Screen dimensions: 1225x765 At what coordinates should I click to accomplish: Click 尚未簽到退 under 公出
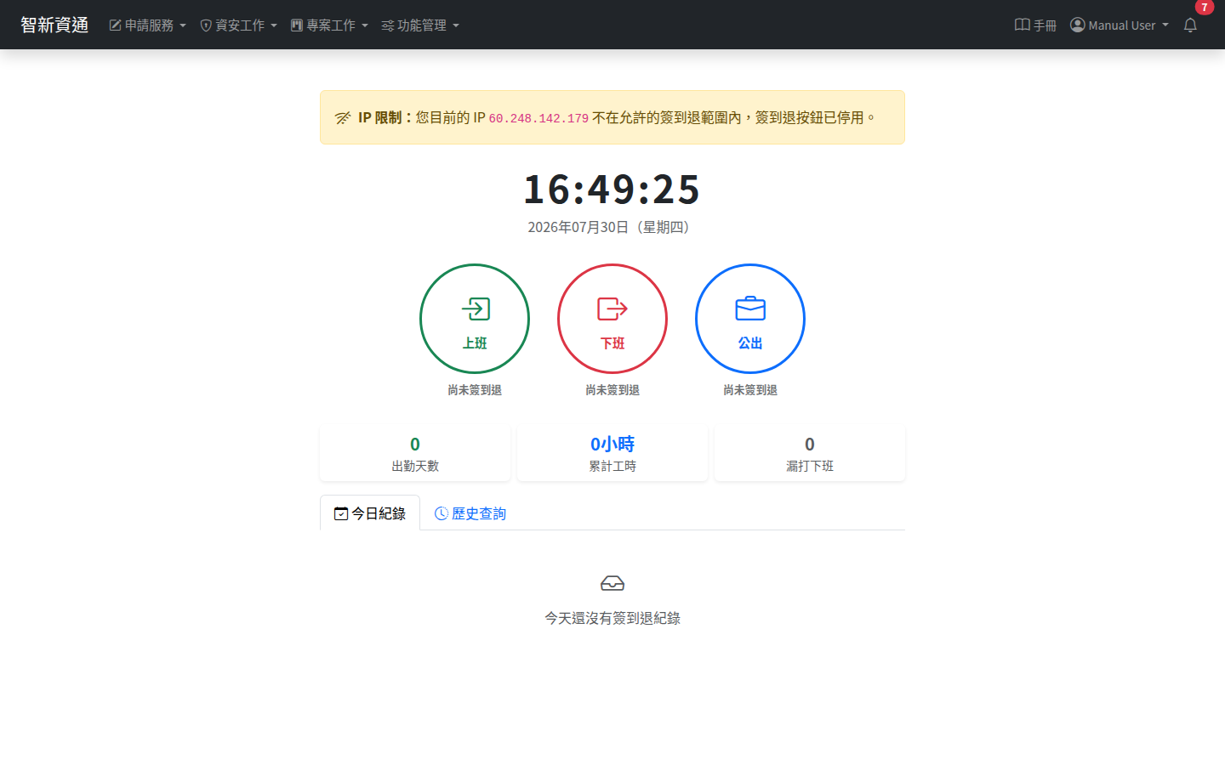(x=750, y=390)
